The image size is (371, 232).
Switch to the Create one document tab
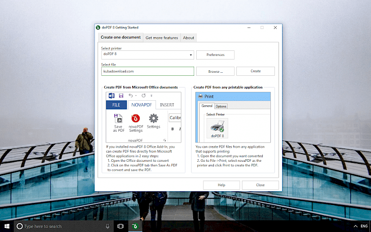(120, 38)
